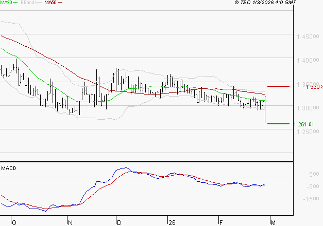Click the green support level line marker
The image size is (323, 226).
point(278,124)
